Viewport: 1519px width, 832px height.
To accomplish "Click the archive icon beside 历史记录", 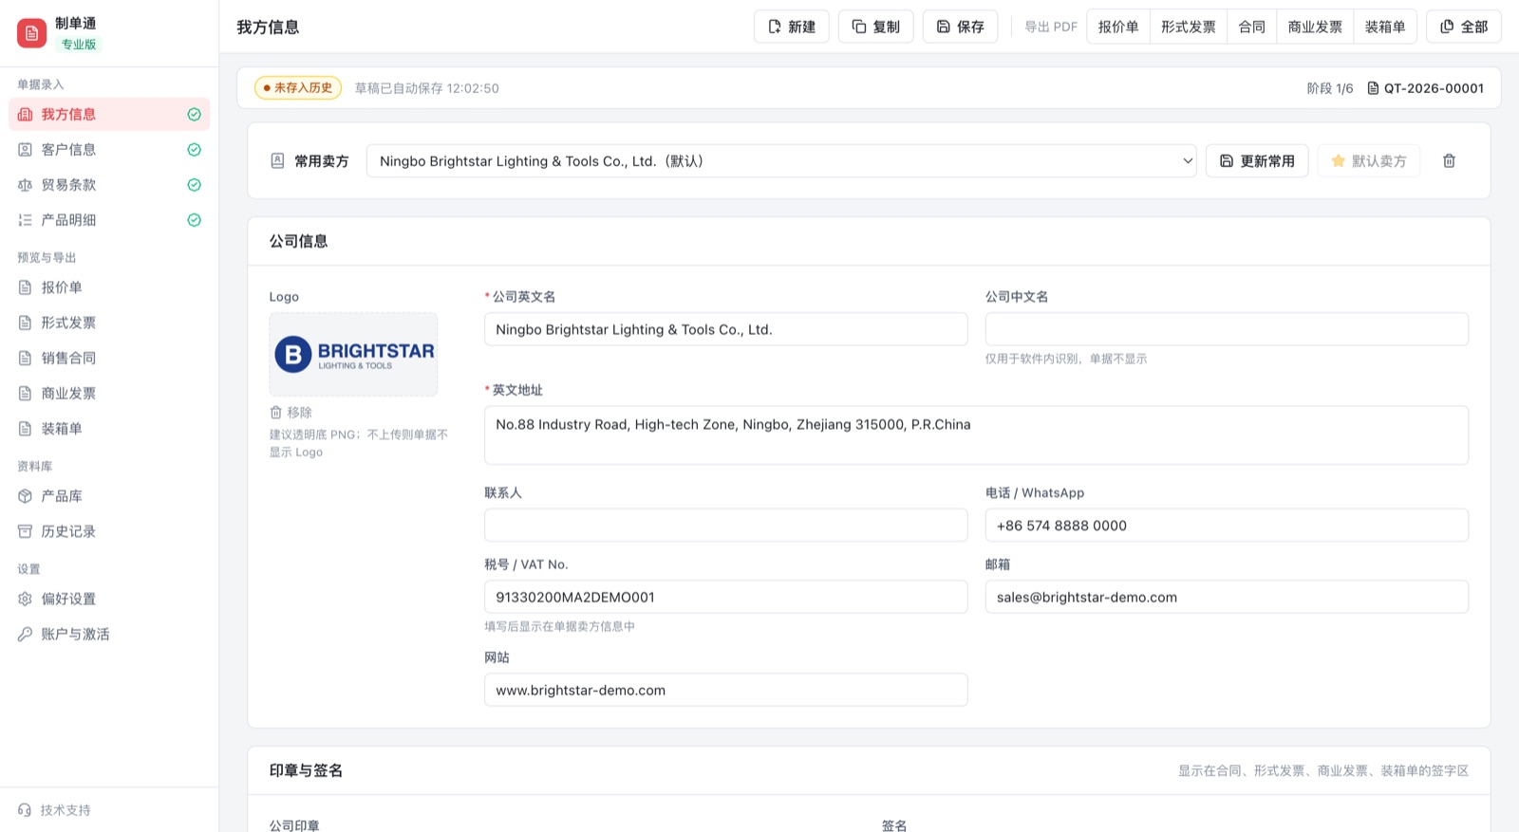I will [25, 531].
